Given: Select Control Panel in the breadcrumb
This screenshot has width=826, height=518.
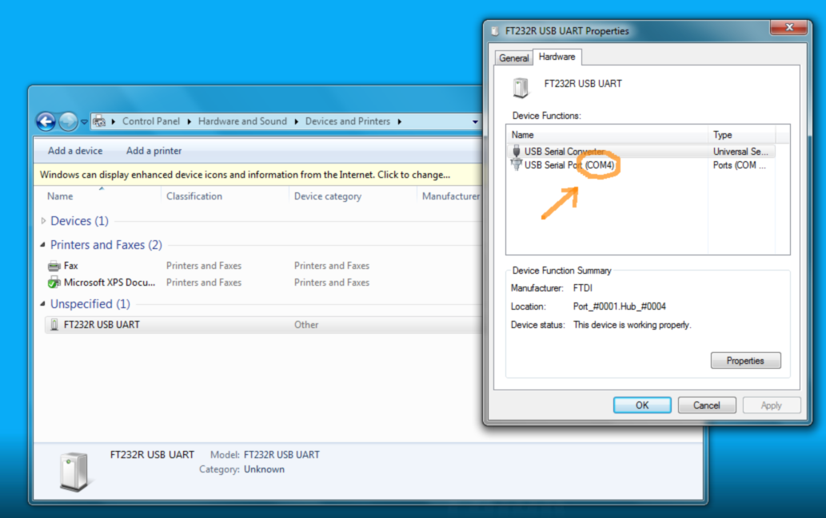Looking at the screenshot, I should tap(151, 121).
